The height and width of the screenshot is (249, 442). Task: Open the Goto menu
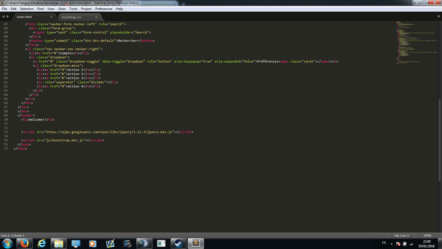click(x=62, y=9)
